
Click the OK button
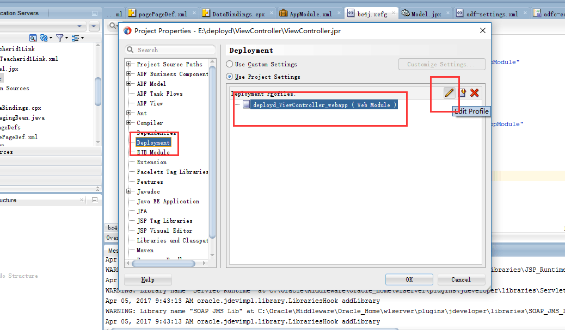[409, 279]
